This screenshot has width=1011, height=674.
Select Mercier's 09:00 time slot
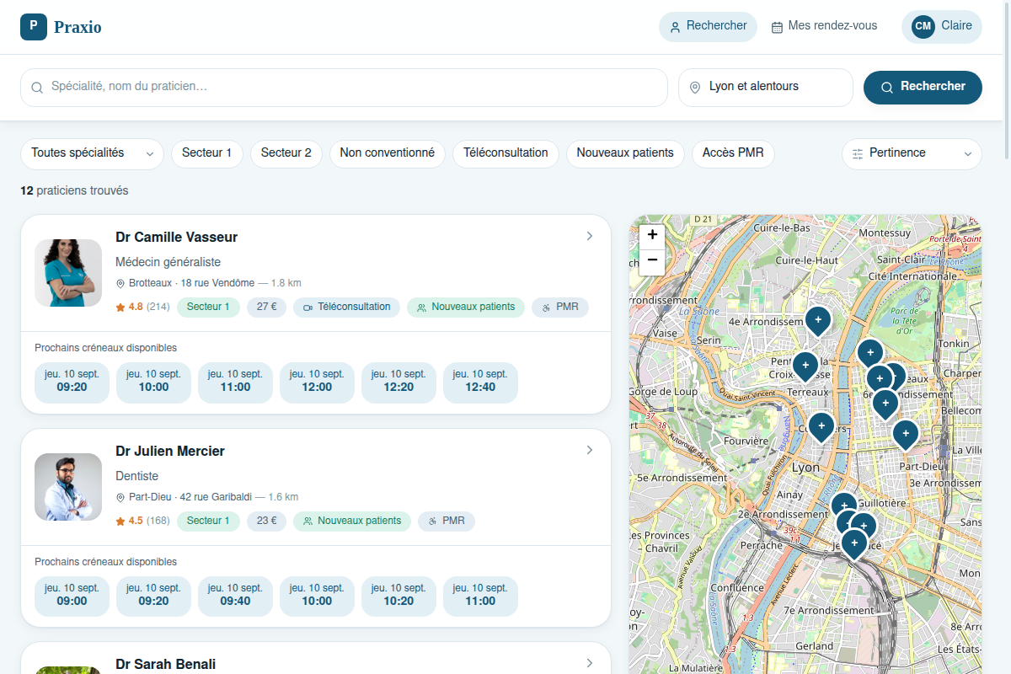coord(72,595)
